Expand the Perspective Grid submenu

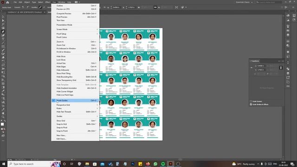click(75, 105)
